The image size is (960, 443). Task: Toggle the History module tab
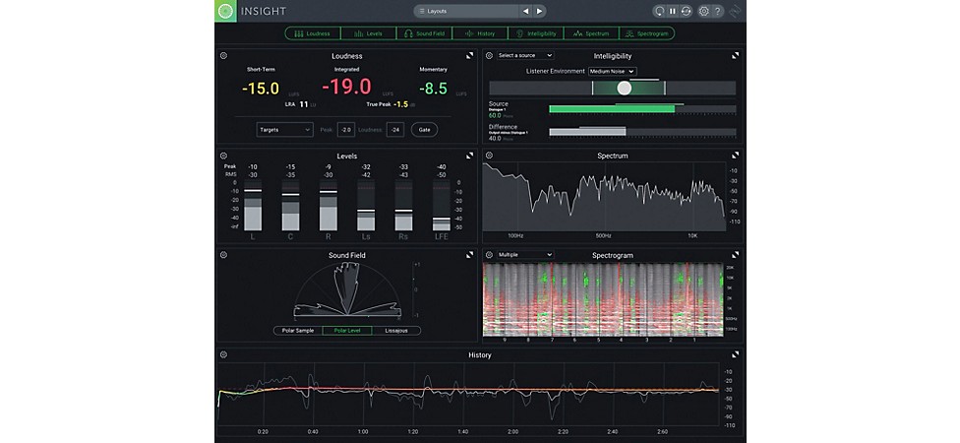tap(480, 33)
